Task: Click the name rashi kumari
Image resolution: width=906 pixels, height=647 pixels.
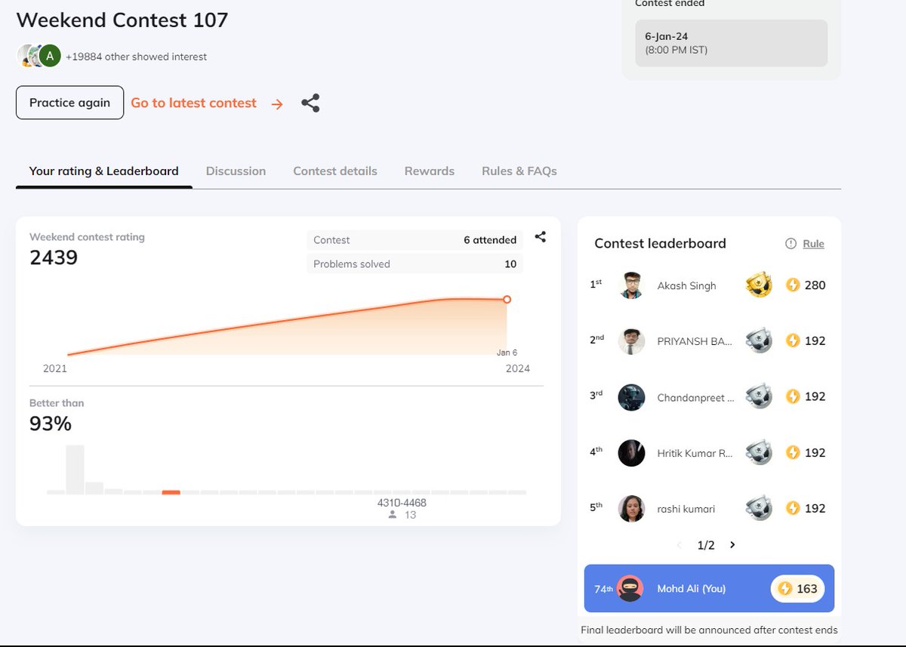Action: (x=686, y=509)
